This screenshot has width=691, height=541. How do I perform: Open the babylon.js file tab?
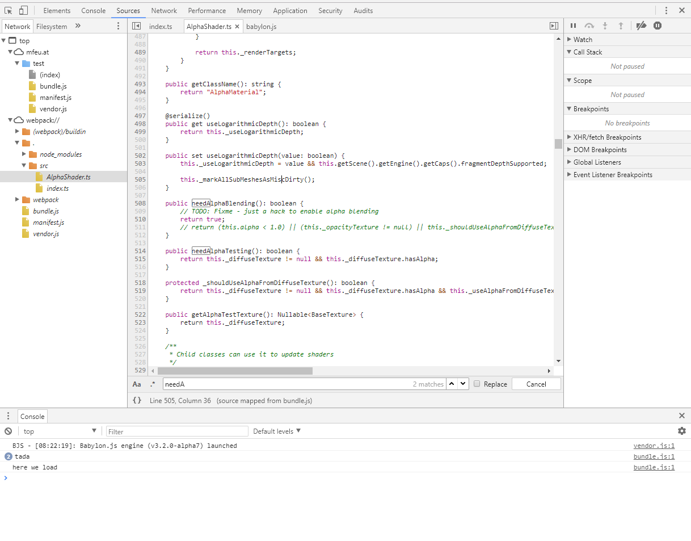[x=261, y=26]
